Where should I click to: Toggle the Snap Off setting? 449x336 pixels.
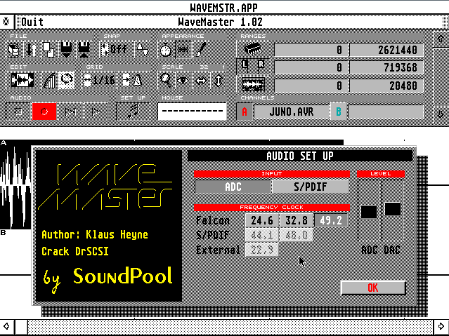116,50
